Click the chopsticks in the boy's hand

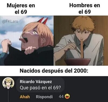pos(74,46)
